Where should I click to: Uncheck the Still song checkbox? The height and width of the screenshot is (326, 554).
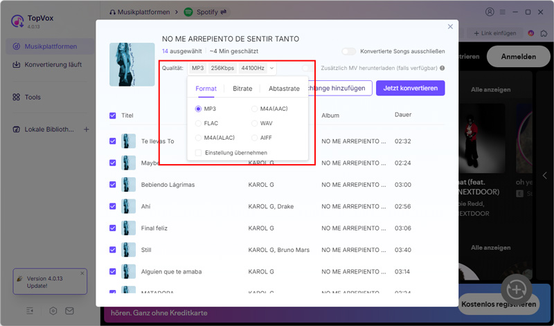coord(113,250)
